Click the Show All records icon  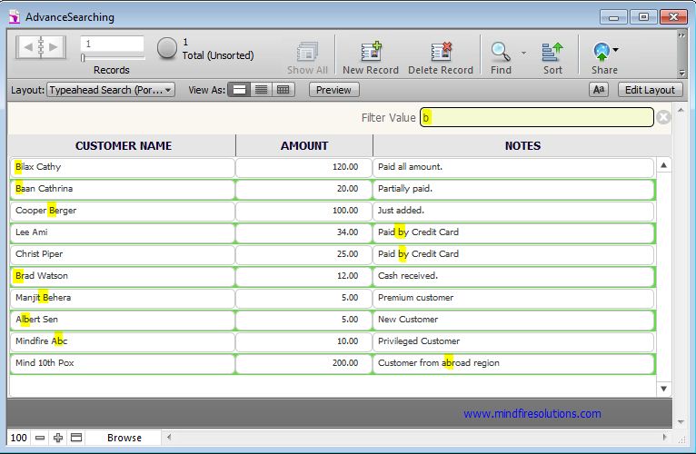[x=307, y=52]
